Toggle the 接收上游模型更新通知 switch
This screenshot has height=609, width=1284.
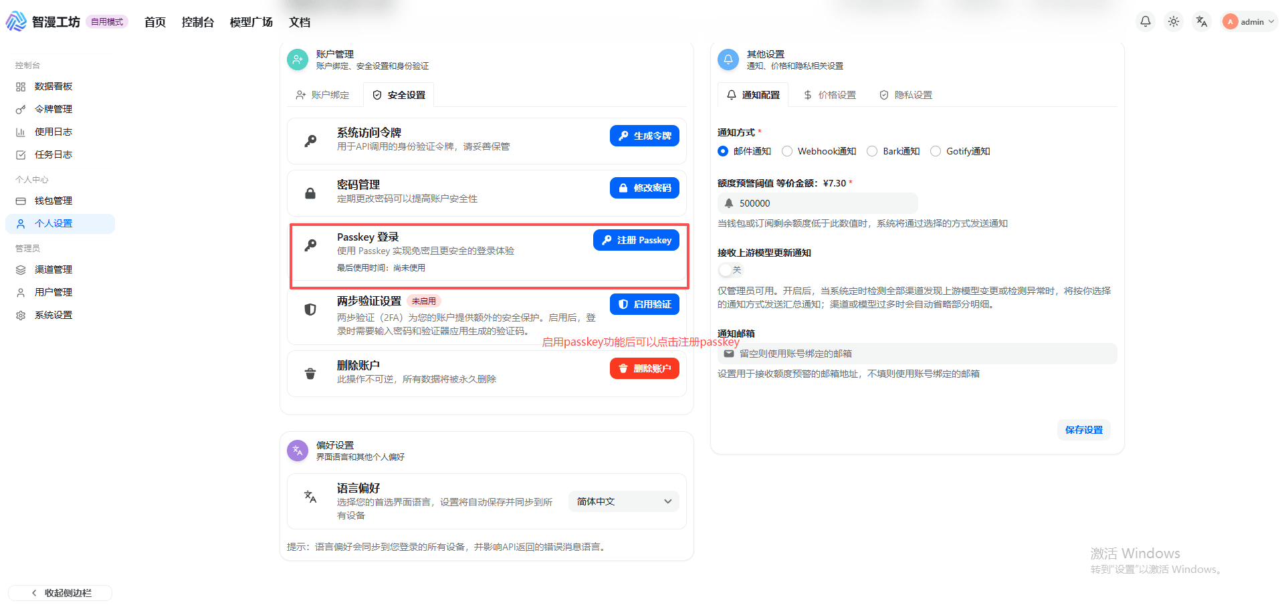coord(730,270)
